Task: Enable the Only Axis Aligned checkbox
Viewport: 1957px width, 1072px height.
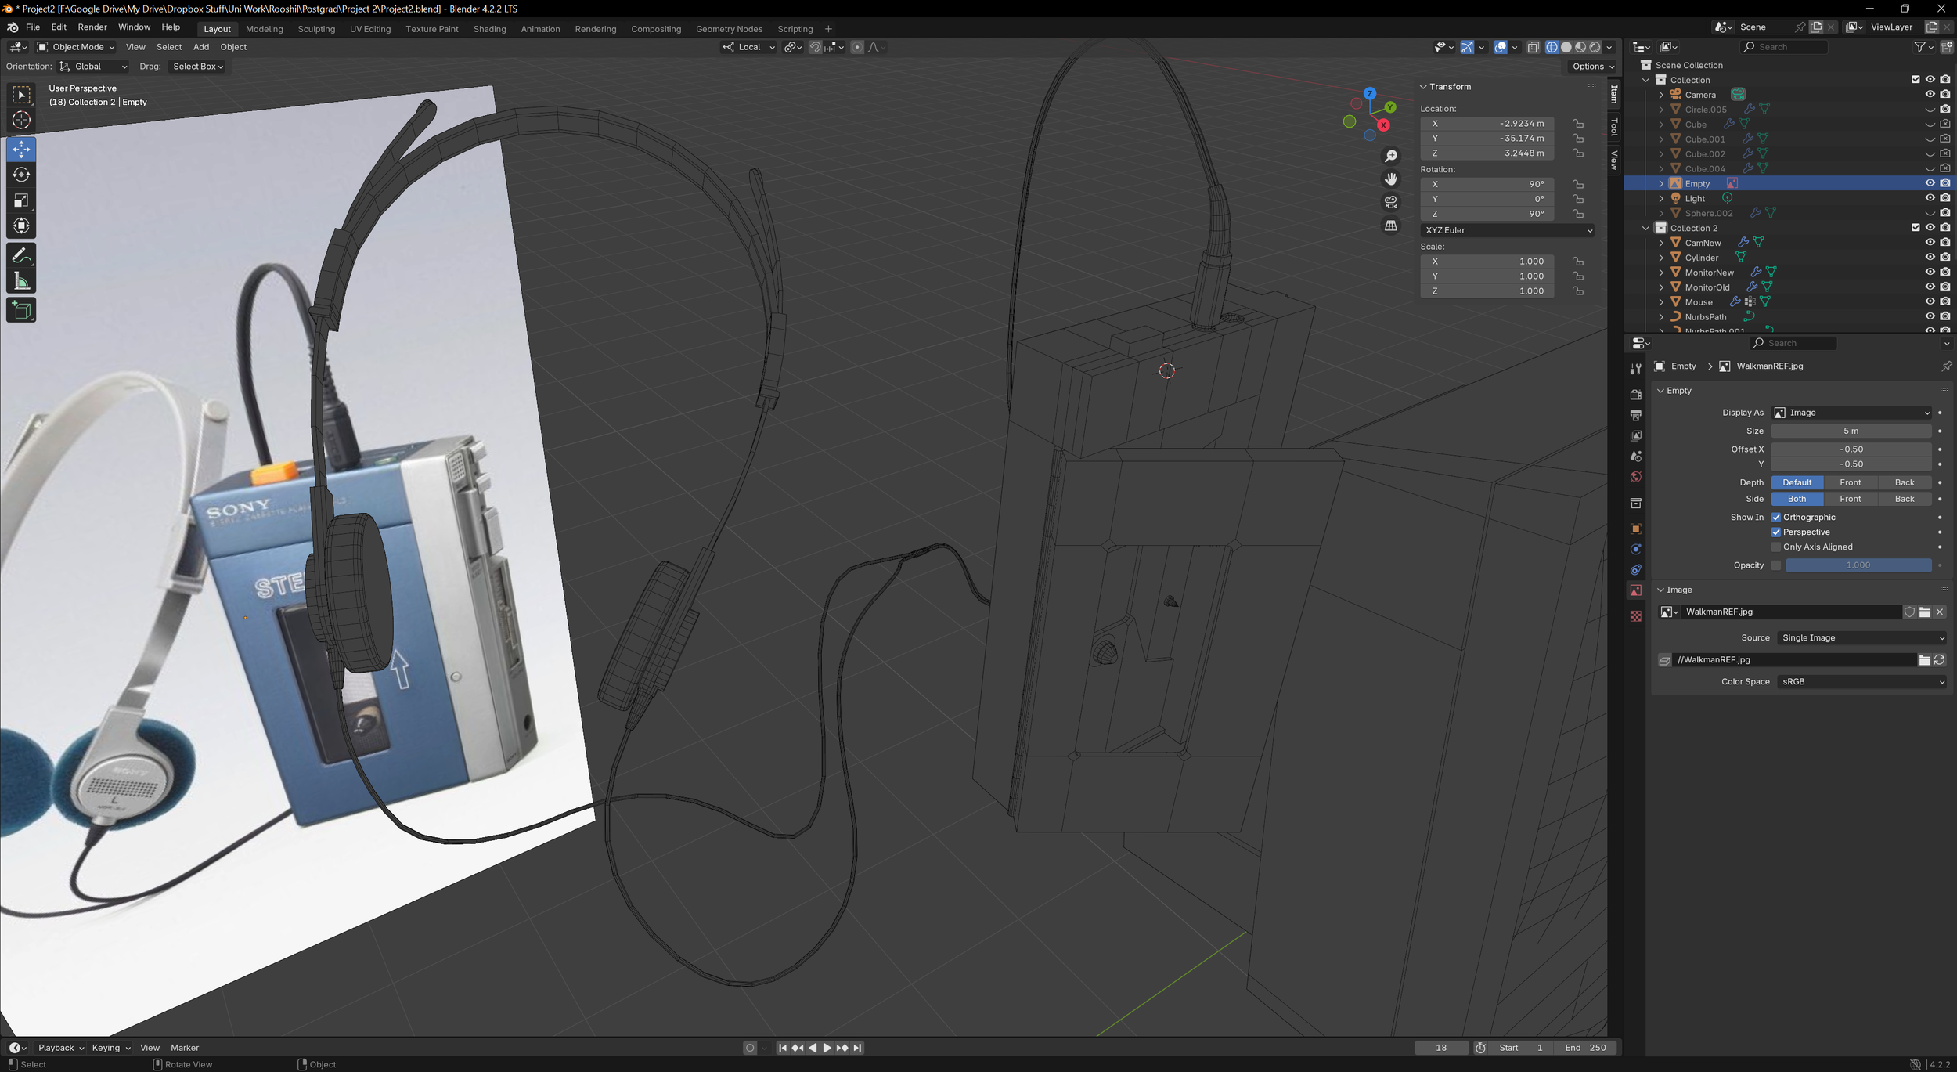Action: pos(1776,547)
